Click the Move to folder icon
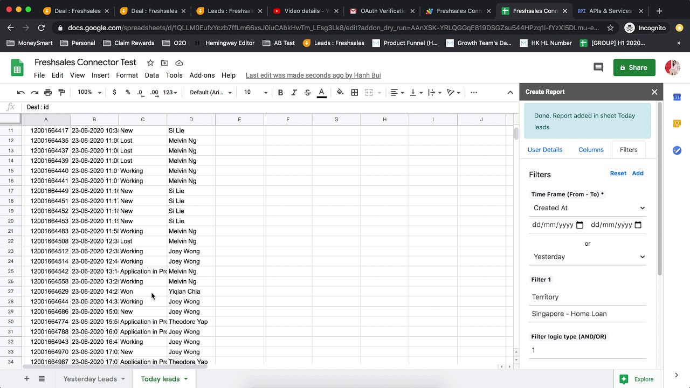Image resolution: width=690 pixels, height=388 pixels. point(164,63)
